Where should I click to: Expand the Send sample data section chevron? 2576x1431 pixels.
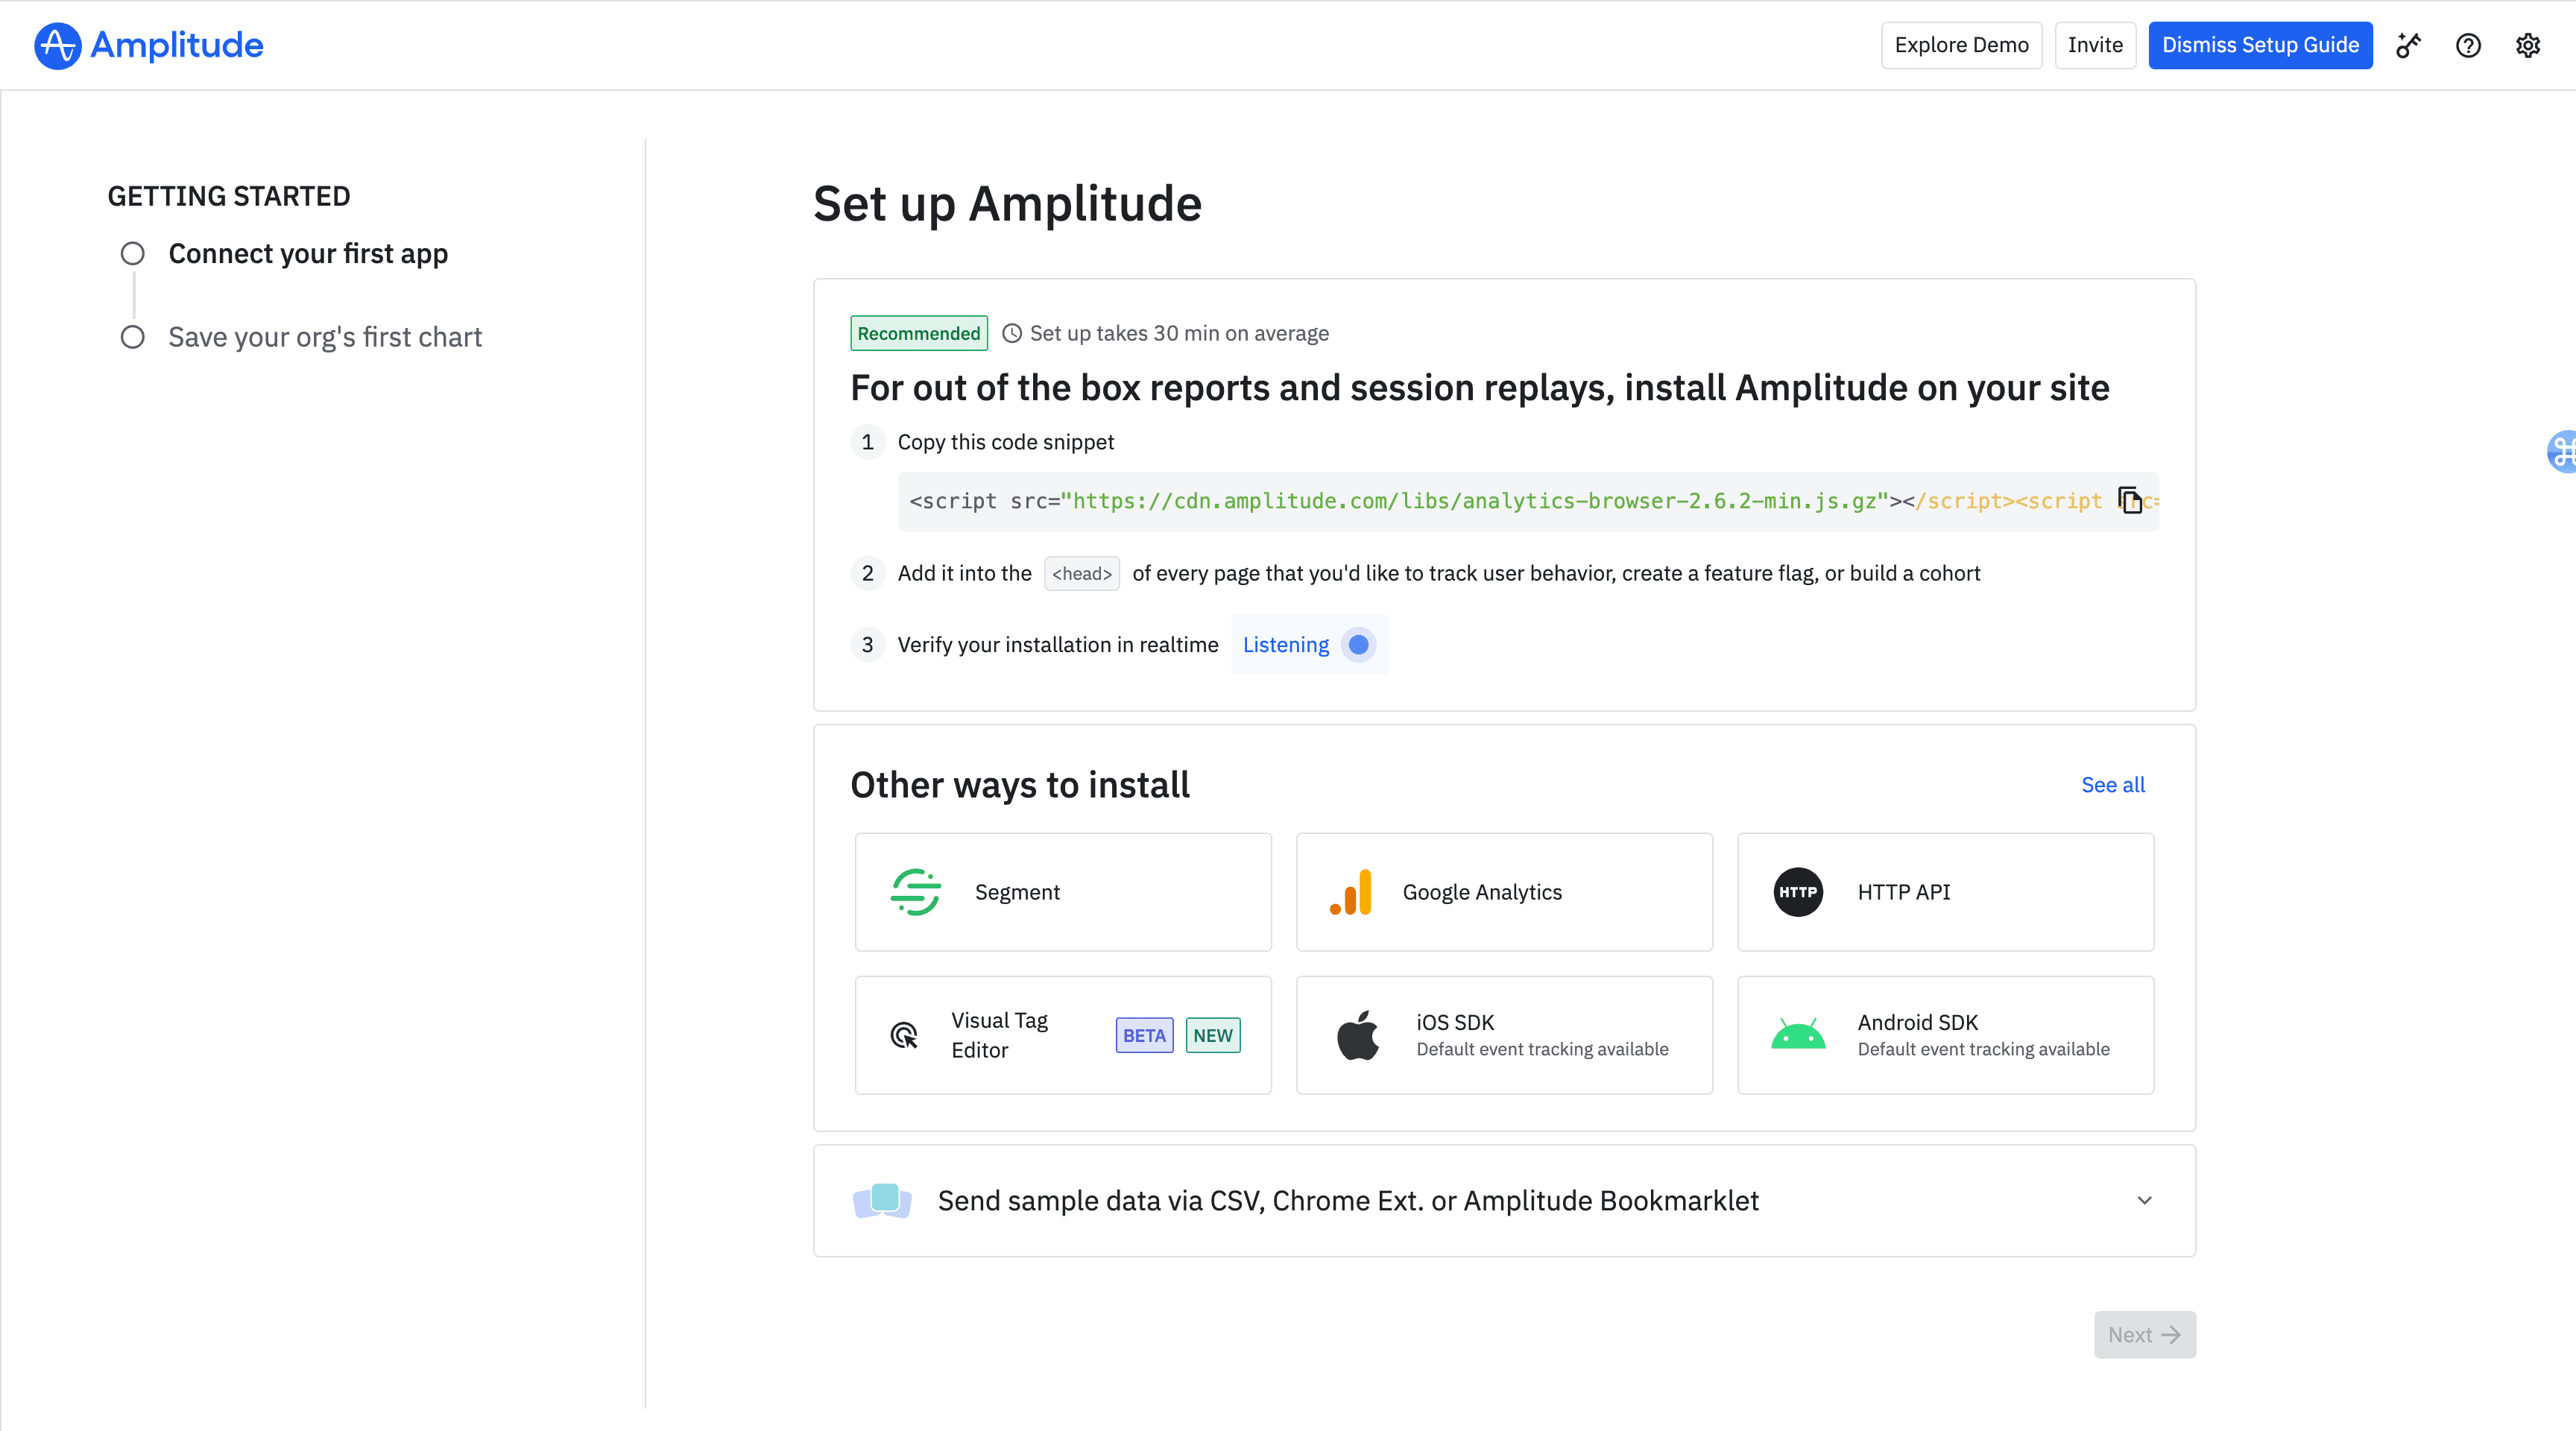(x=2144, y=1200)
